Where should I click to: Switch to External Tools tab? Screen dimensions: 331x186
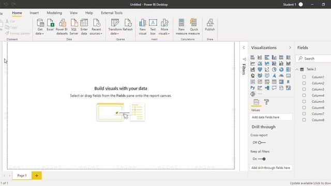(112, 13)
